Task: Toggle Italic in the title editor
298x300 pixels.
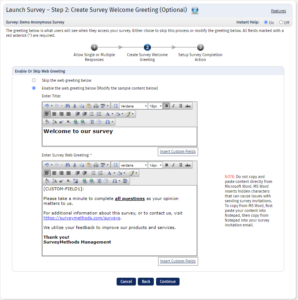Action: (x=173, y=106)
